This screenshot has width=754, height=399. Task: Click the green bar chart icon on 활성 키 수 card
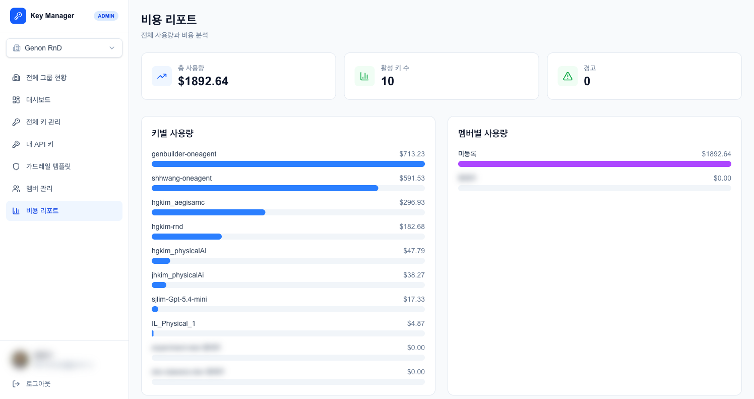click(364, 76)
